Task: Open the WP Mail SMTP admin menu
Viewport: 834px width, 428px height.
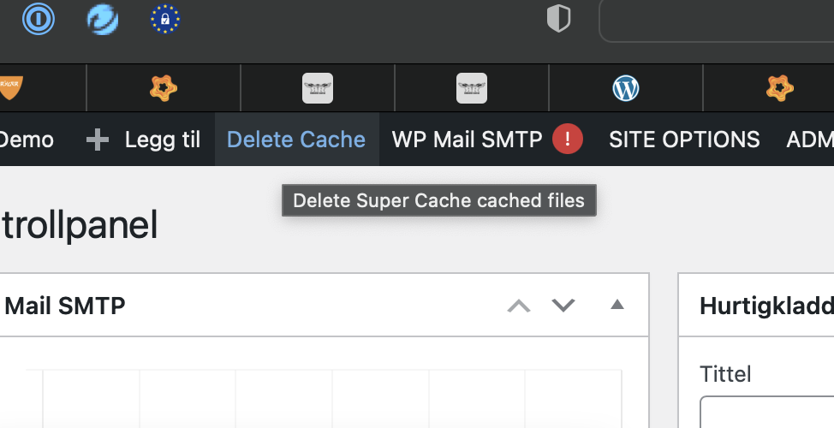Action: coord(467,140)
